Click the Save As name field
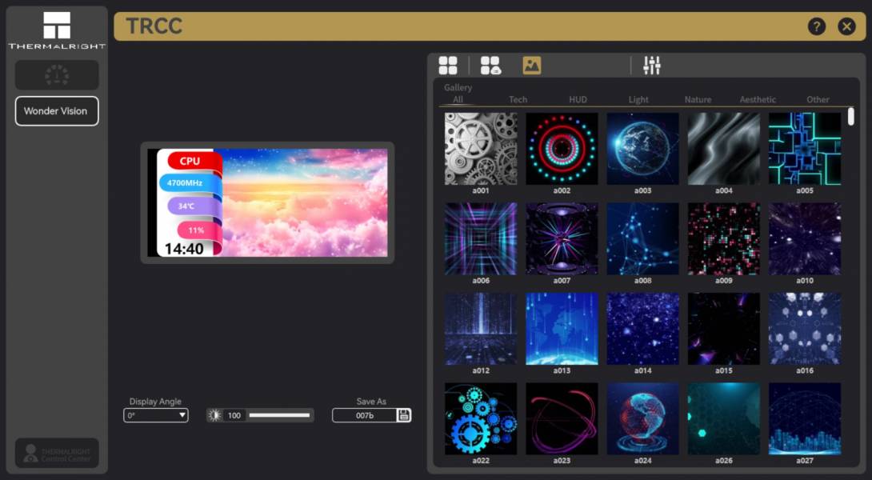Screen dimensions: 872x480 pyautogui.click(x=365, y=415)
